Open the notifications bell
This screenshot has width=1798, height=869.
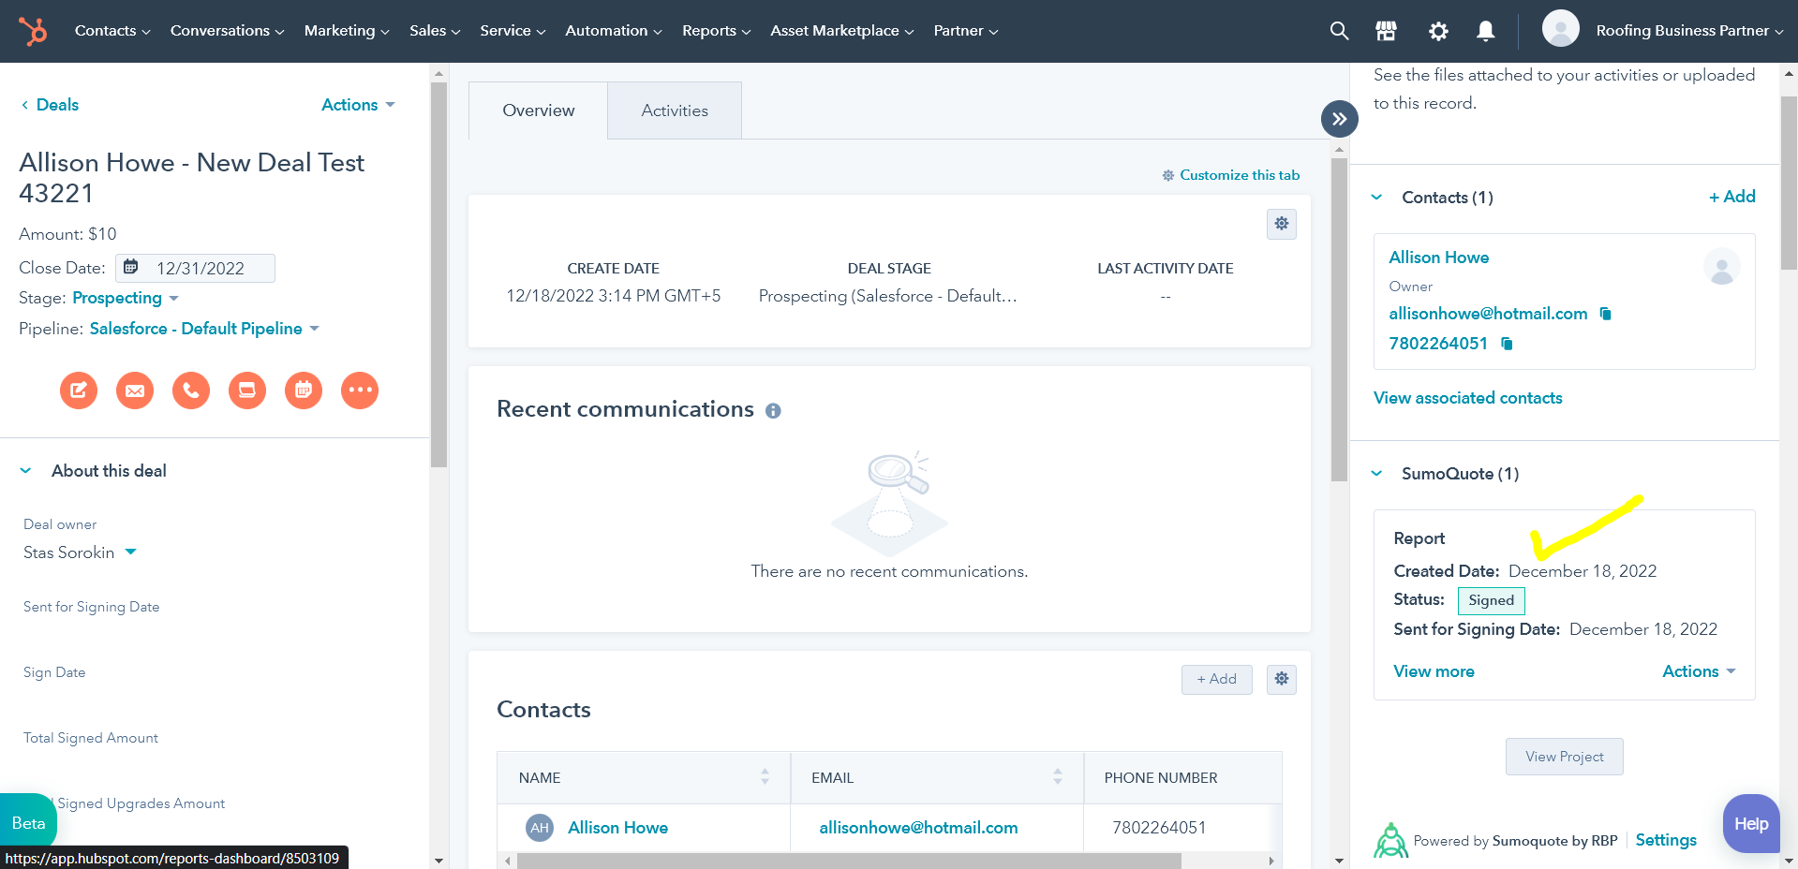pos(1485,31)
